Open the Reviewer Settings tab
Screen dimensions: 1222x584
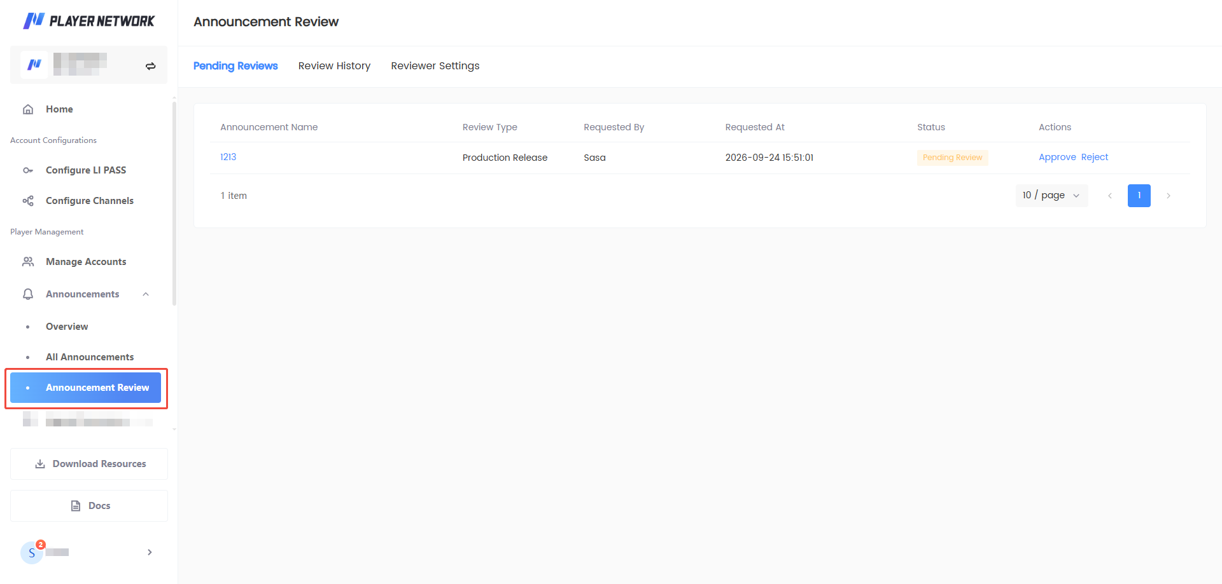pos(435,66)
